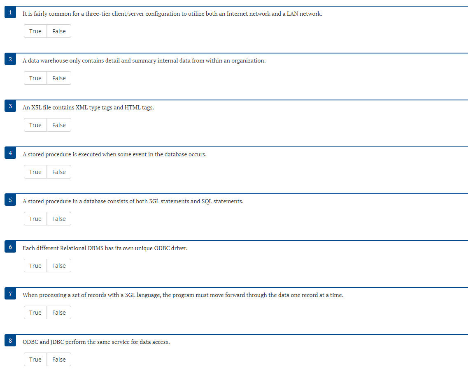Select False for the stored procedure event question
This screenshot has height=376, width=468.
(59, 172)
